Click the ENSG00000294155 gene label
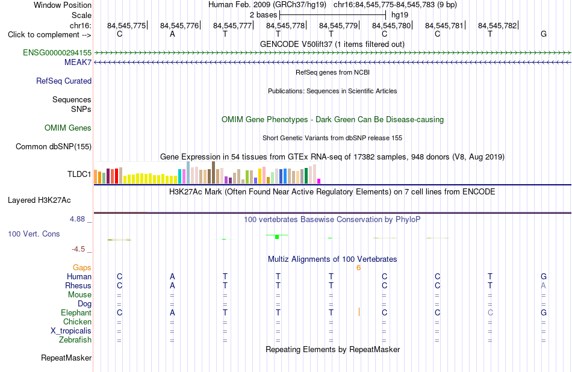Viewport: 572px width, 372px height. point(57,52)
